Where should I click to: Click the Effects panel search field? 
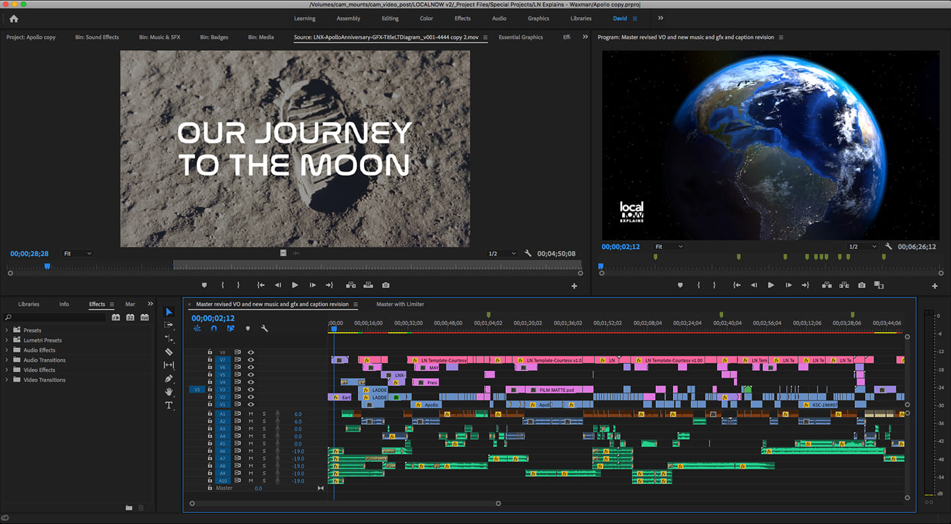(55, 317)
